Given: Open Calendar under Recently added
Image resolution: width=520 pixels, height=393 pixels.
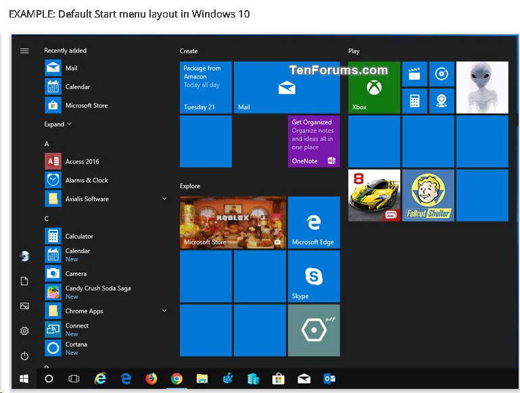Looking at the screenshot, I should 106,86.
